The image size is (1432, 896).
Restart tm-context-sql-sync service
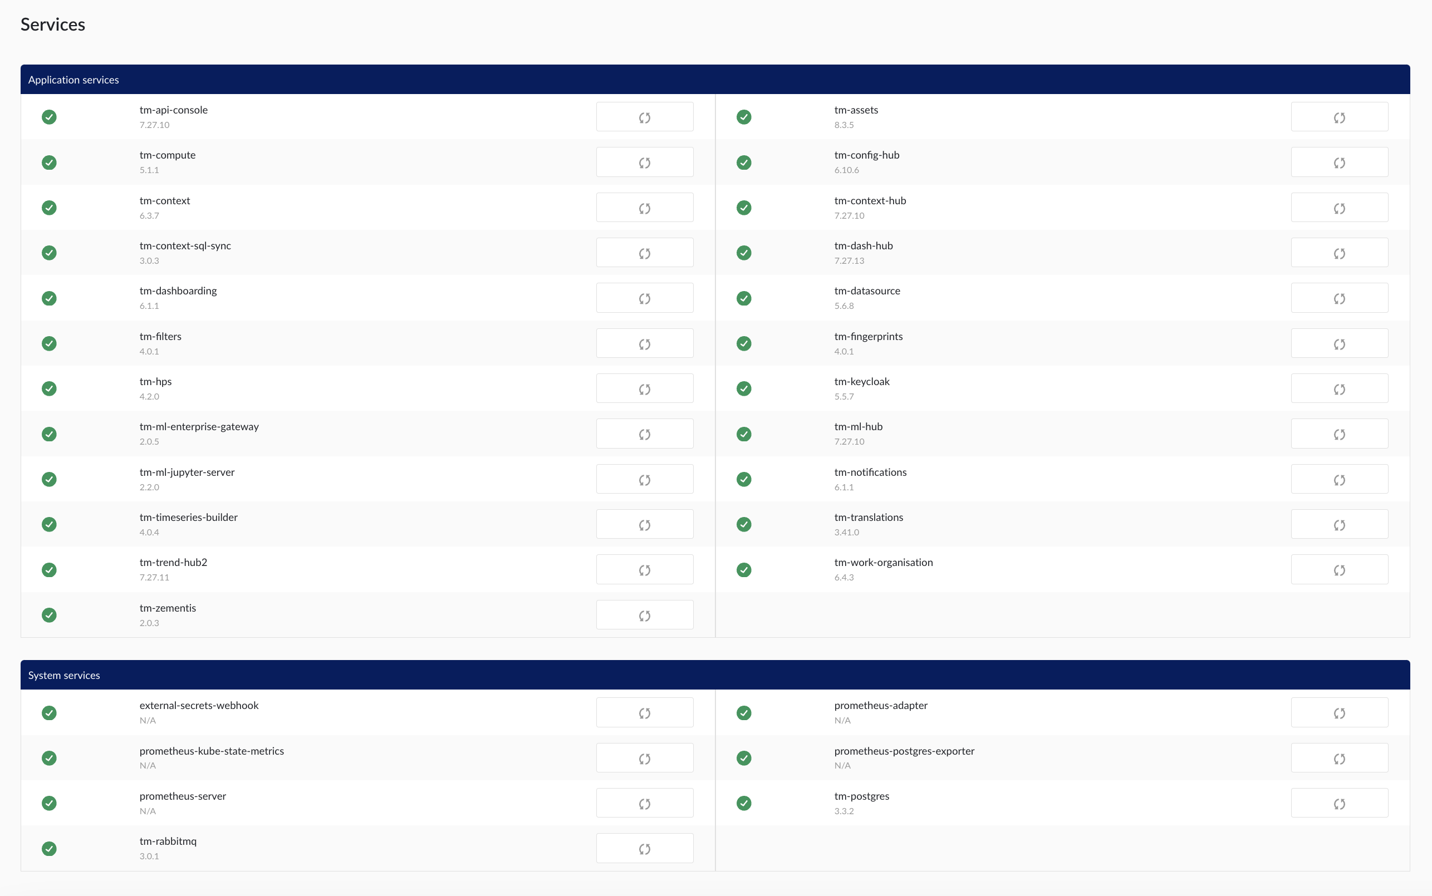pyautogui.click(x=644, y=253)
